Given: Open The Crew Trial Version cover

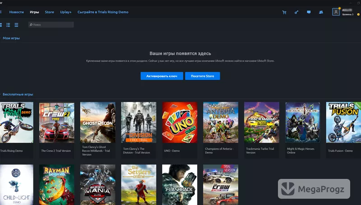Looking at the screenshot, I should tap(221, 185).
